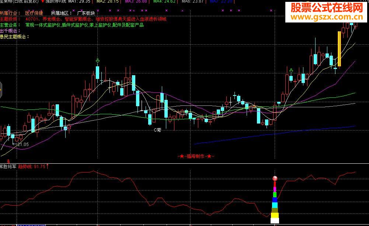Click the green down-arrow signal near the right rally
The image size is (369, 226).
pos(291,71)
